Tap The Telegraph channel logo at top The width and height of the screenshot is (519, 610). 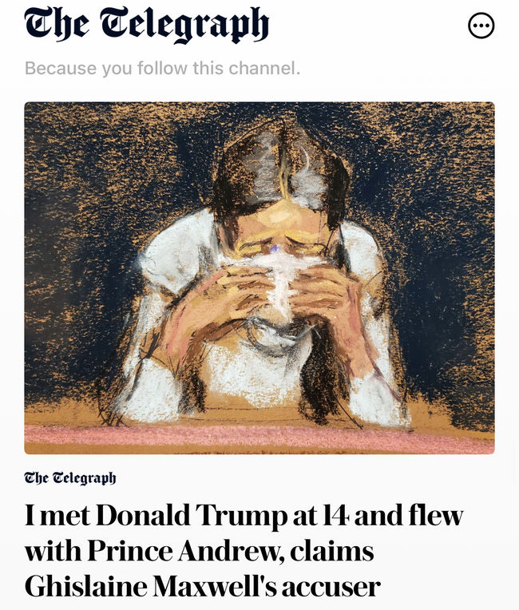147,25
